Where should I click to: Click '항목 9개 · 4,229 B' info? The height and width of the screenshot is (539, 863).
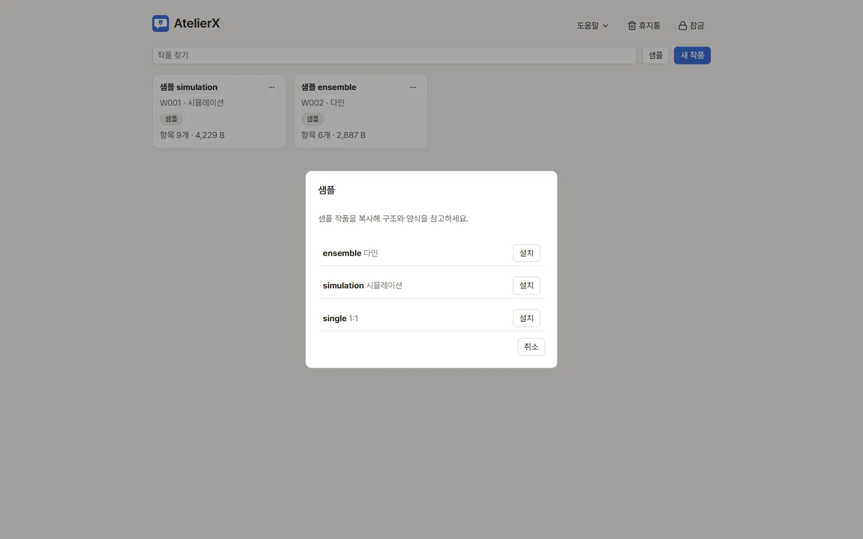tap(192, 135)
